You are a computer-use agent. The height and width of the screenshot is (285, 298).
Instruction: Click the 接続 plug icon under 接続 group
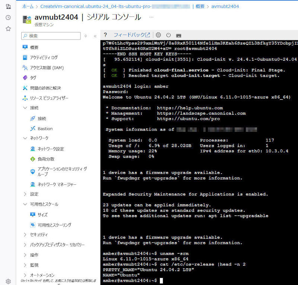(33, 118)
